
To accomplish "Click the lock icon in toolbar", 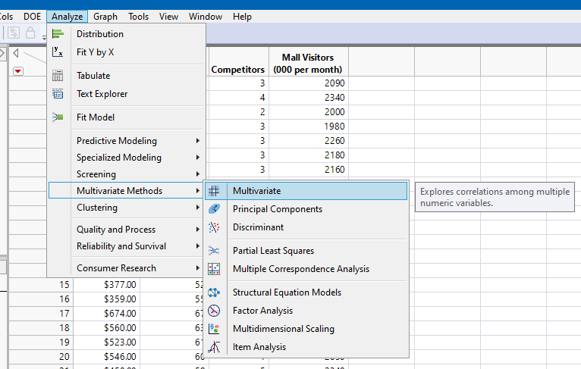I will coord(30,33).
